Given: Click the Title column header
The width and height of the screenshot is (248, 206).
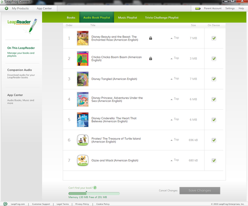Looking at the screenshot, I should (x=93, y=25).
